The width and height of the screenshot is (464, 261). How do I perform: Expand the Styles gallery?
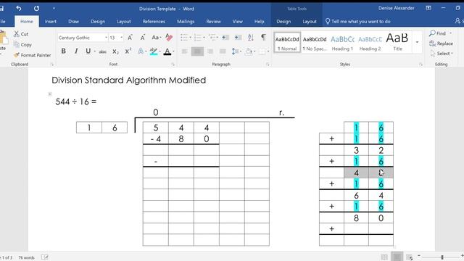click(x=418, y=42)
